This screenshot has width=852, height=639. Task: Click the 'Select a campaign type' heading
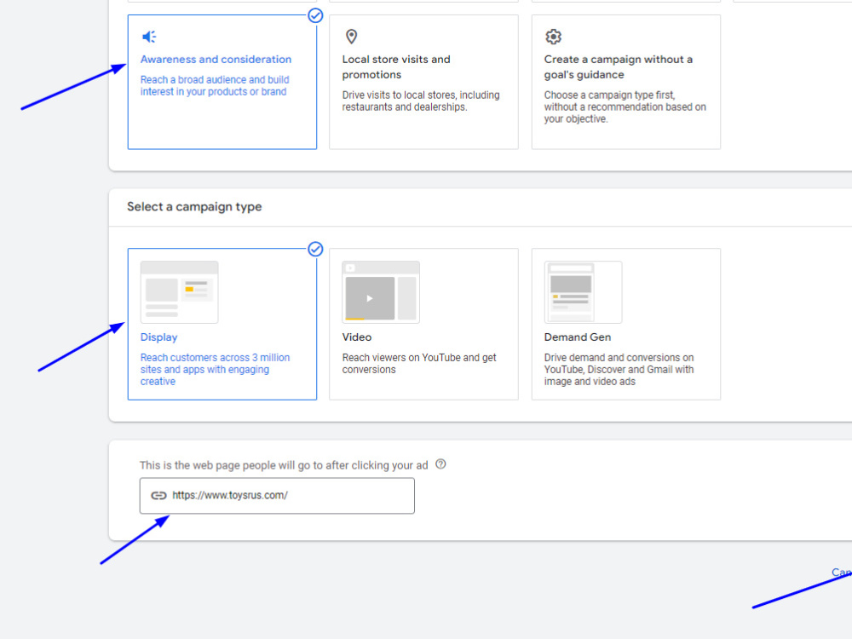tap(194, 206)
